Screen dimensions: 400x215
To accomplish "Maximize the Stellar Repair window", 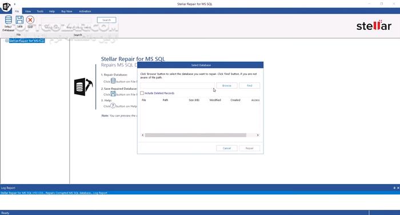I will (x=382, y=4).
